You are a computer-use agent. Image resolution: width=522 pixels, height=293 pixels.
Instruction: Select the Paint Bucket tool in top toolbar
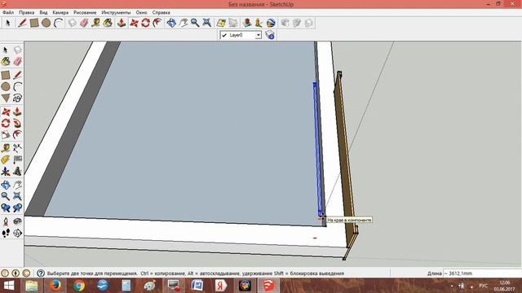click(x=108, y=23)
